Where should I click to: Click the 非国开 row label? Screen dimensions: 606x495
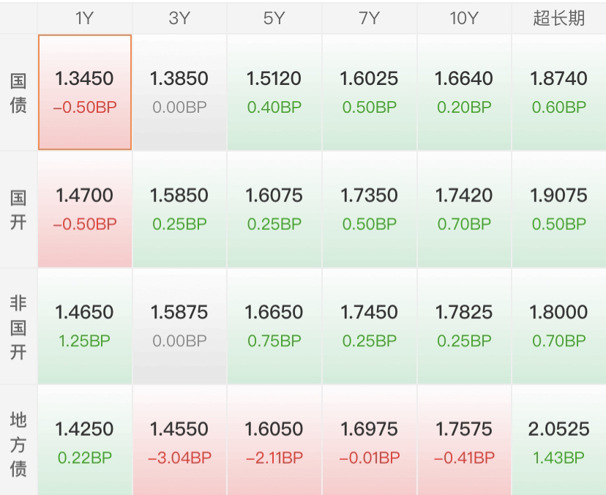click(x=18, y=327)
